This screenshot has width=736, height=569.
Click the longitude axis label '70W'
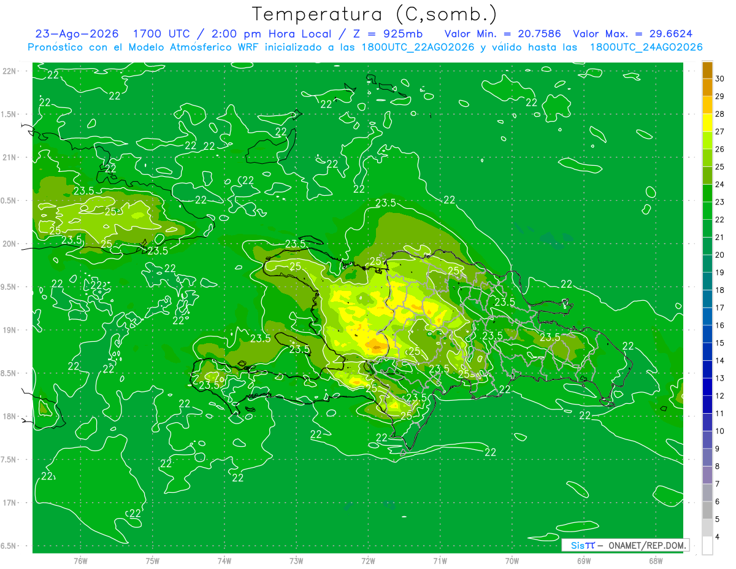coord(512,561)
